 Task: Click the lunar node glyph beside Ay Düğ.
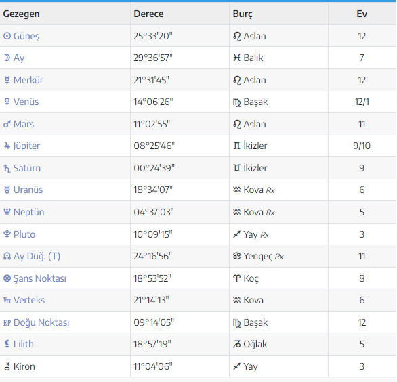click(7, 257)
